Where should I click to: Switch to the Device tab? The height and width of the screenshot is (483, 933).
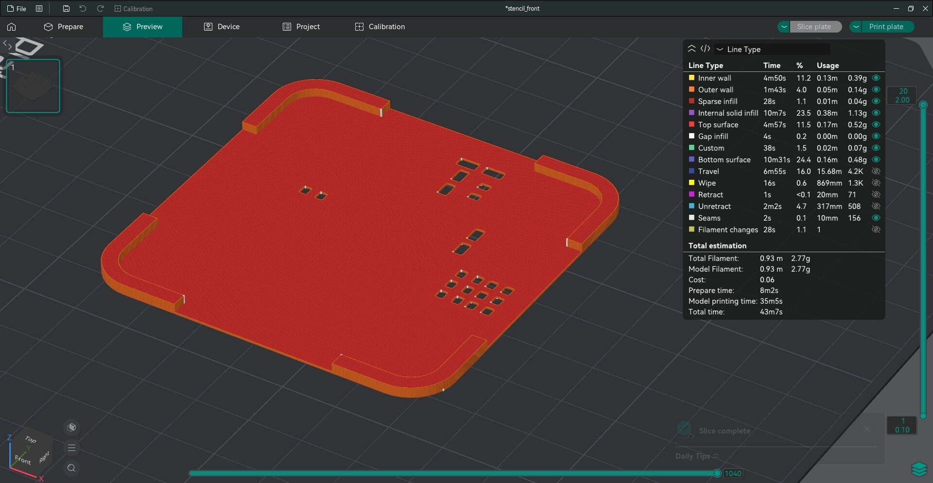click(222, 27)
